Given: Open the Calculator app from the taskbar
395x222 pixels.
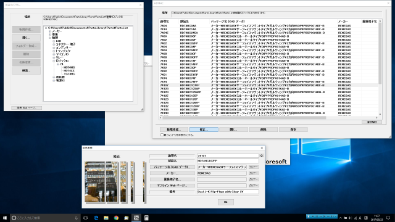Looking at the screenshot, I should pyautogui.click(x=146, y=218).
